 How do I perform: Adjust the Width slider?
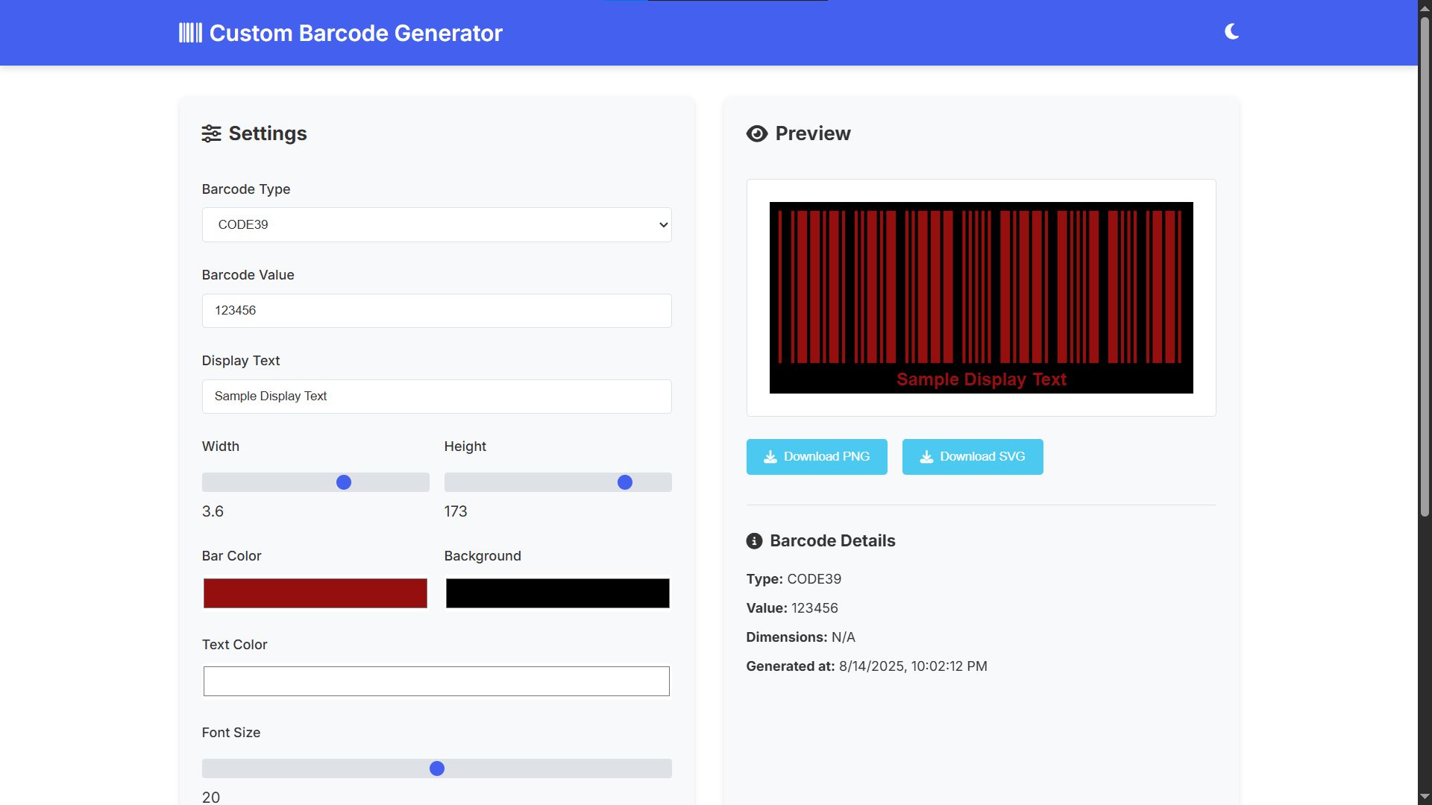[x=315, y=482]
